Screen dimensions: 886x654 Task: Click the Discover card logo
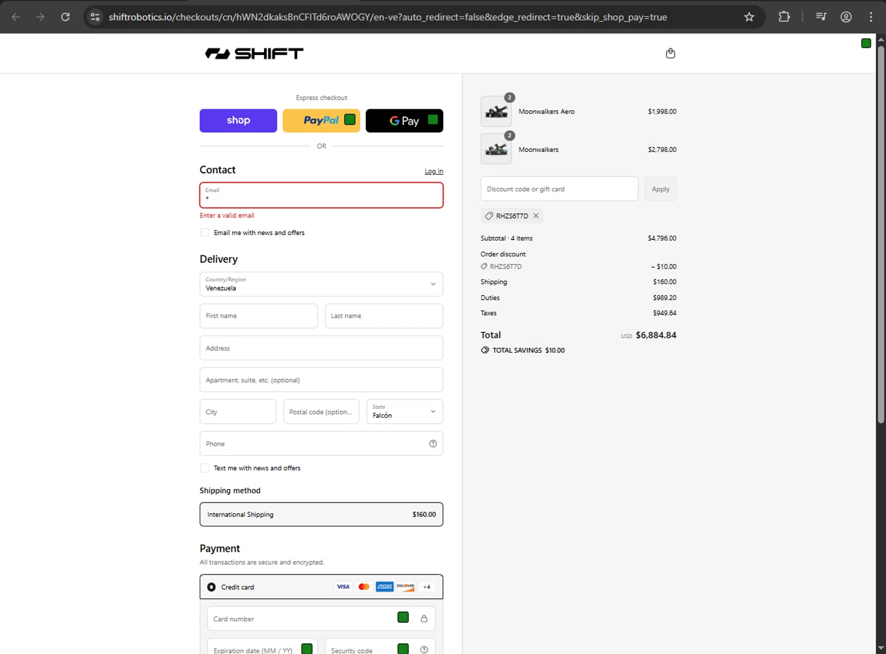point(405,587)
